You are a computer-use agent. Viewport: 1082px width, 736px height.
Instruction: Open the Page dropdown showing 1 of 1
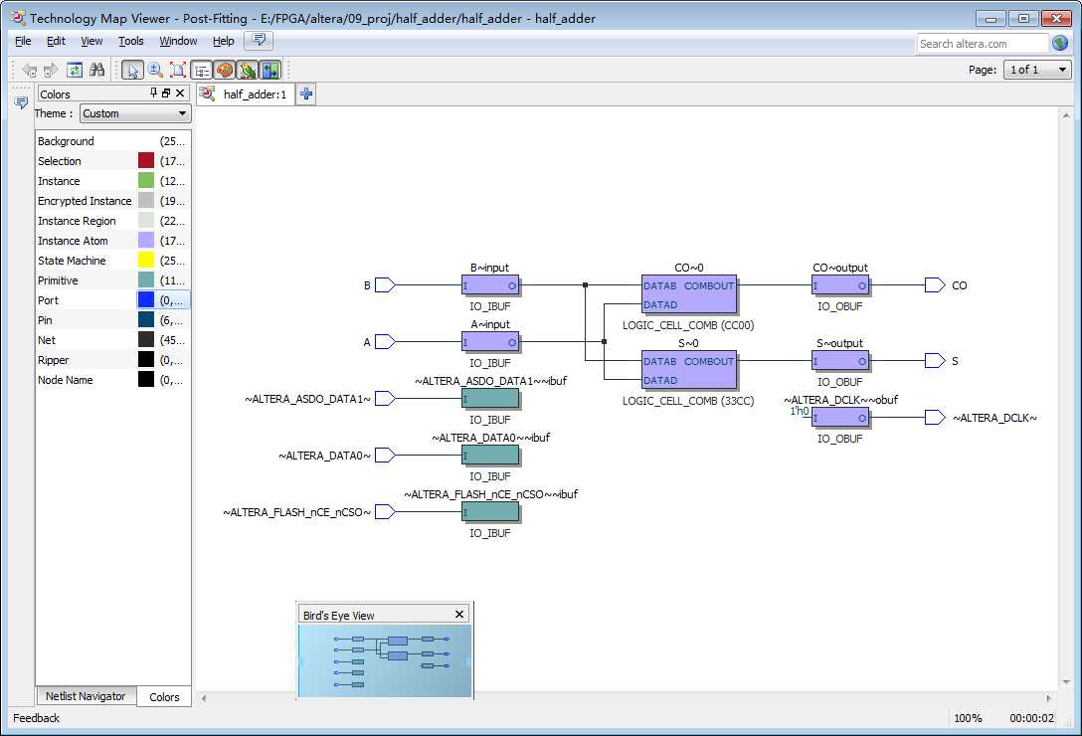[1037, 70]
